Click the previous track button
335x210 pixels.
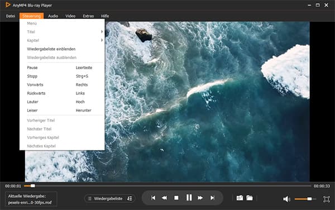[x=153, y=198]
